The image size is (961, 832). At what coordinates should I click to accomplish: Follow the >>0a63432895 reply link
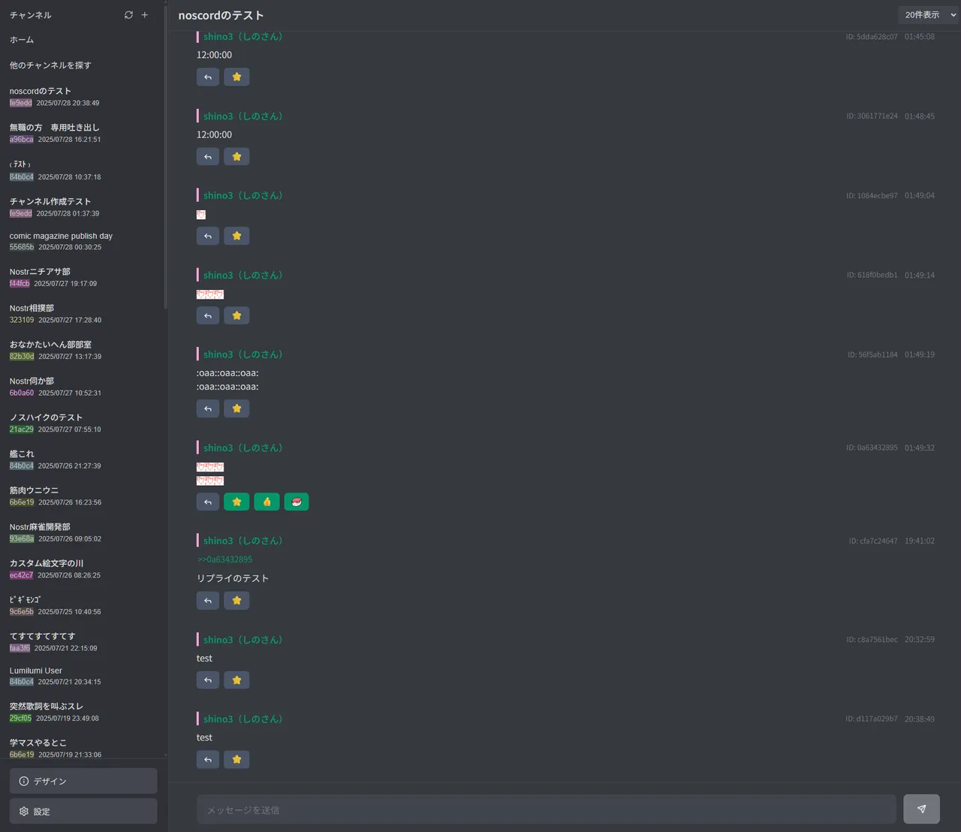[x=224, y=559]
